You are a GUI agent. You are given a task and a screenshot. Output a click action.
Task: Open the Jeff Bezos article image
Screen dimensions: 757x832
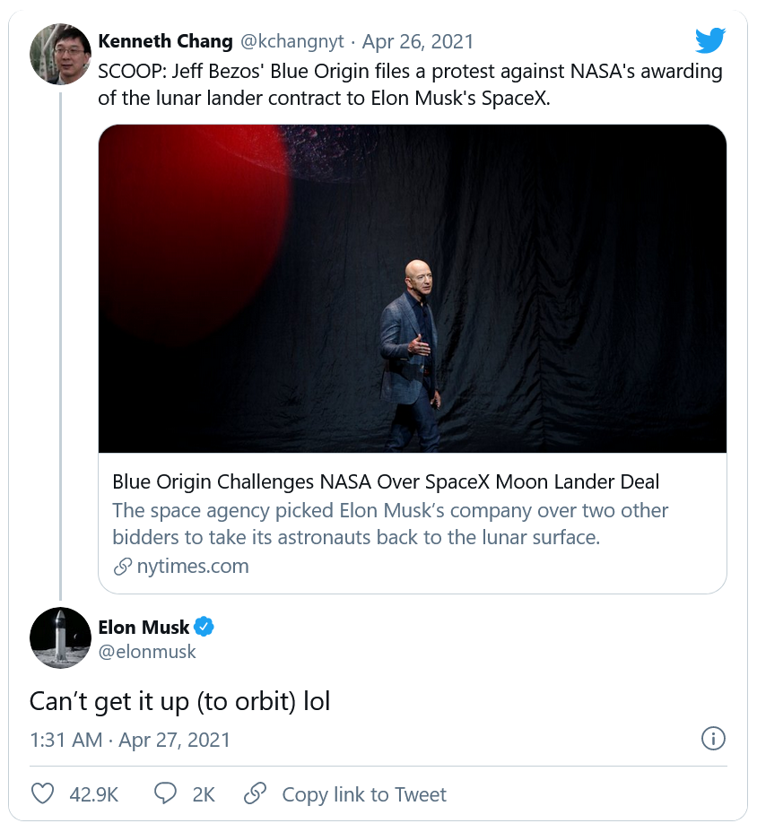coord(412,289)
